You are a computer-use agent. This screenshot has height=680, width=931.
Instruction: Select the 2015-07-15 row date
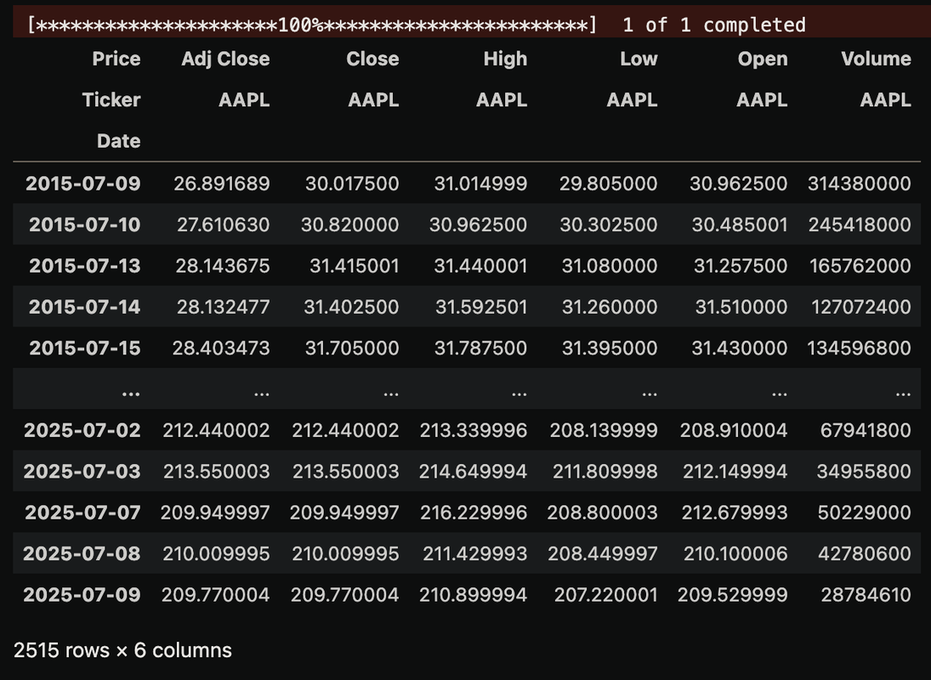(x=85, y=348)
